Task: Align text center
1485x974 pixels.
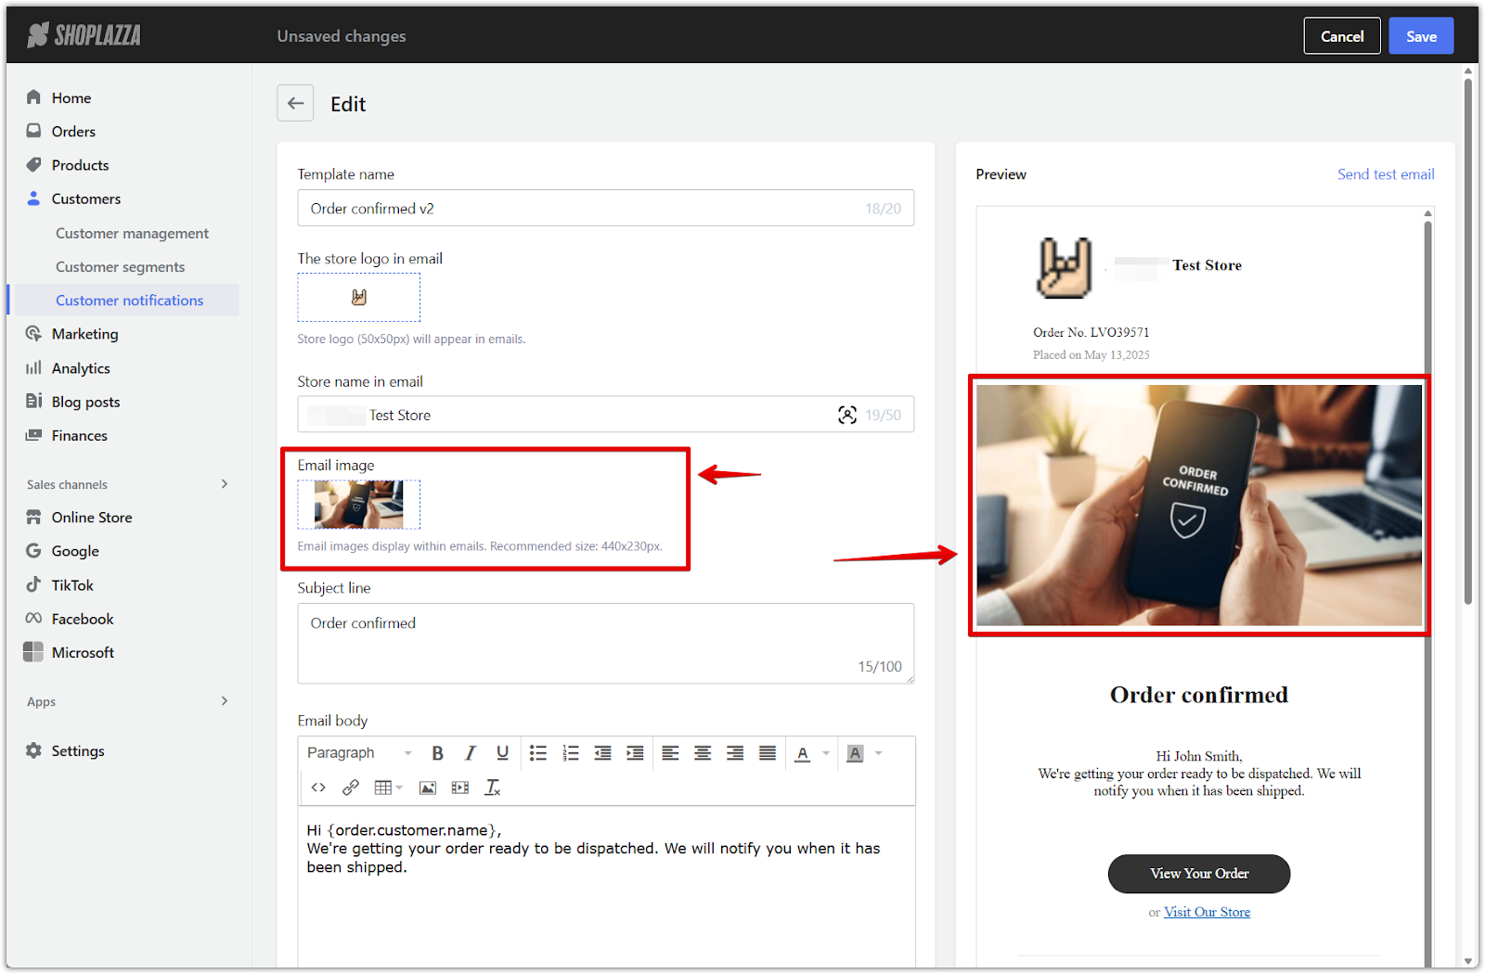Action: [703, 753]
